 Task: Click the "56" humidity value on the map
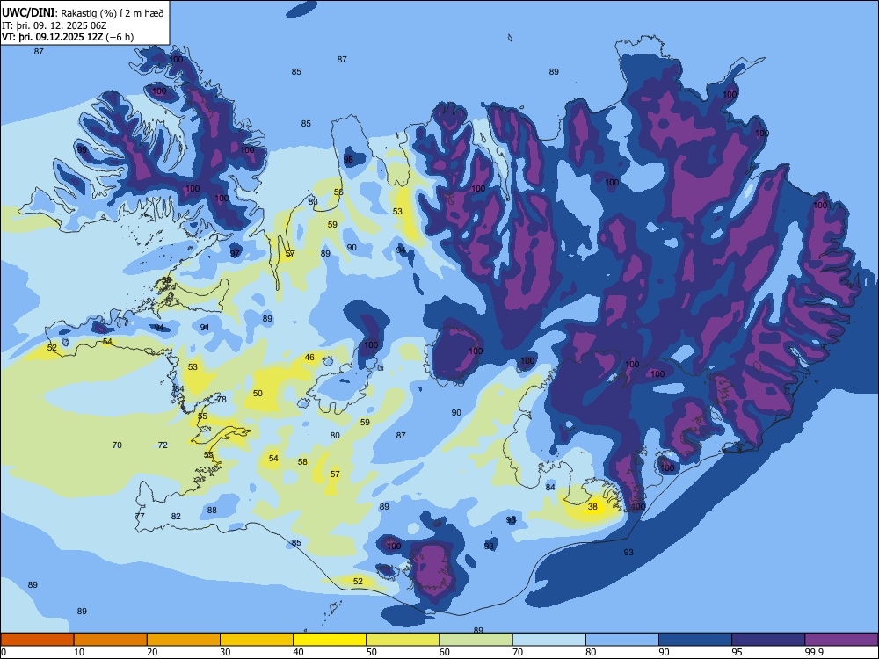(x=338, y=192)
